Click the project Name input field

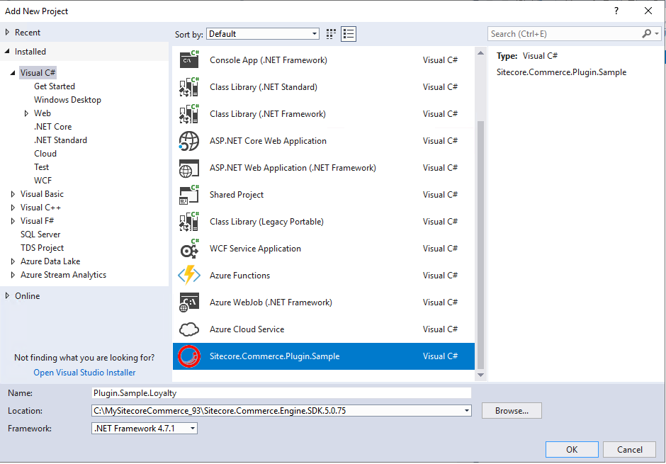pyautogui.click(x=281, y=392)
